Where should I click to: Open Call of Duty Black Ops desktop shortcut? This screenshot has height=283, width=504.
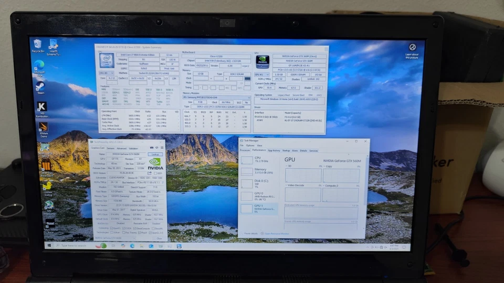[46, 168]
